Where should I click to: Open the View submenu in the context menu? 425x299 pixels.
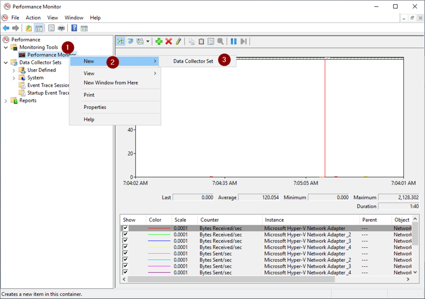point(115,73)
